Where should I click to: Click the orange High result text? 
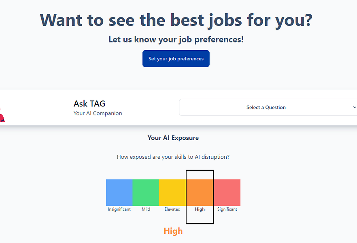coord(173,231)
